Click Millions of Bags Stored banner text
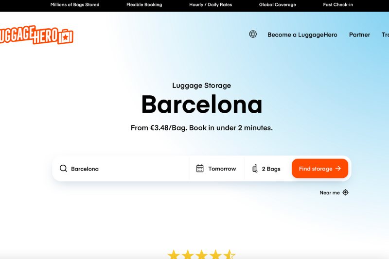Screen dimensions: 389x259 [75, 5]
